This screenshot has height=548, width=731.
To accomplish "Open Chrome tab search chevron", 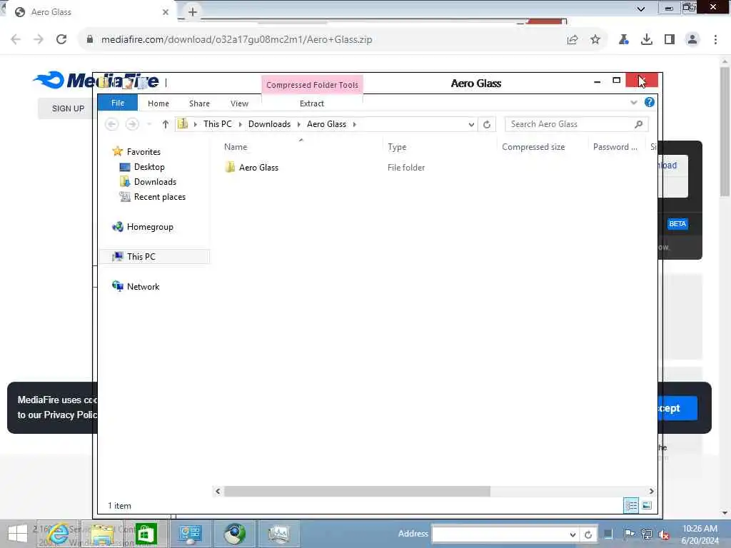I will (x=641, y=9).
